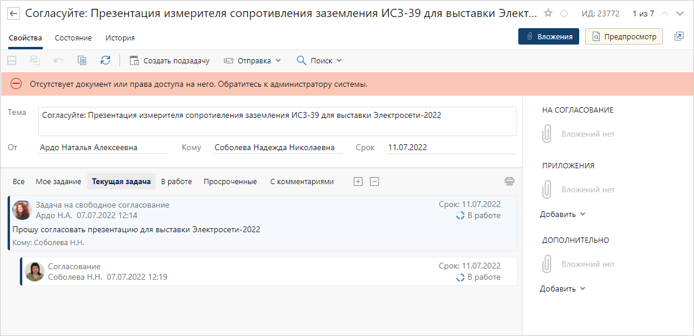Toggle the favorite star for this task

point(548,13)
